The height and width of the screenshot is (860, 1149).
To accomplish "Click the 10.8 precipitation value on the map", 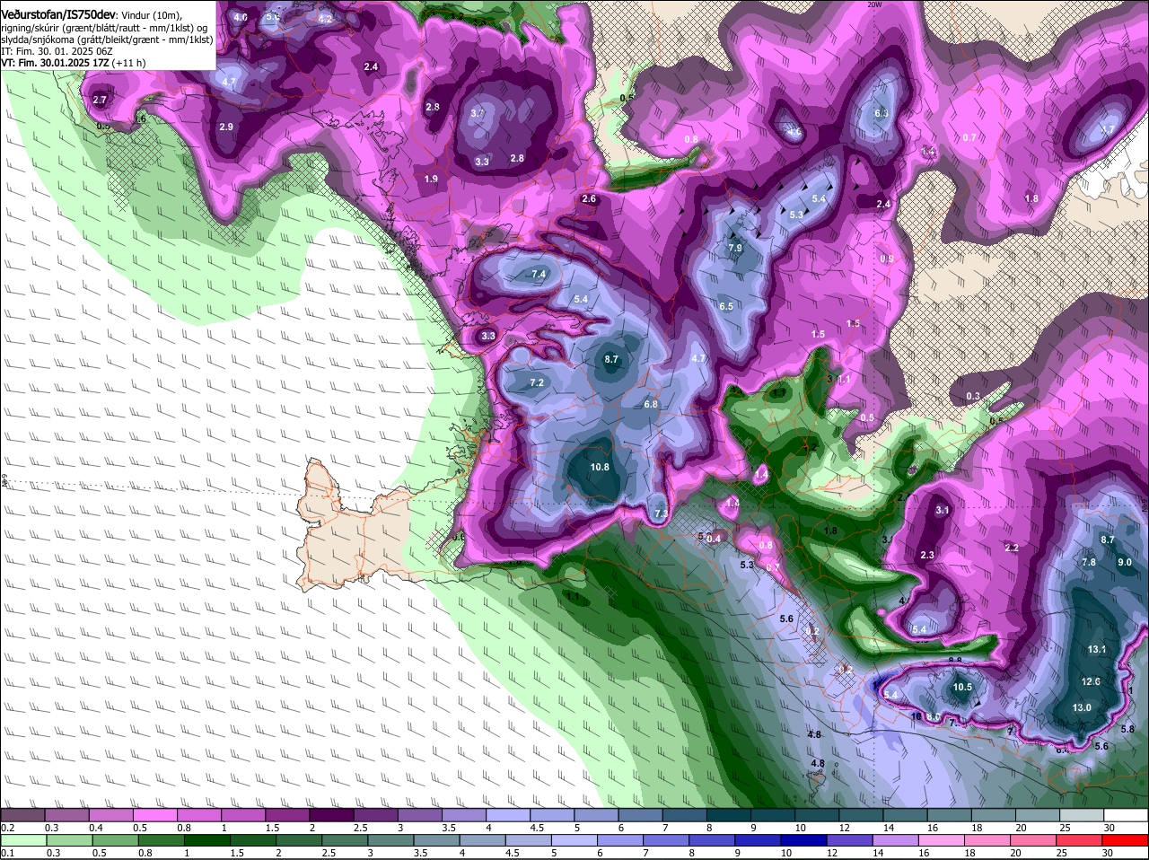I will (600, 467).
